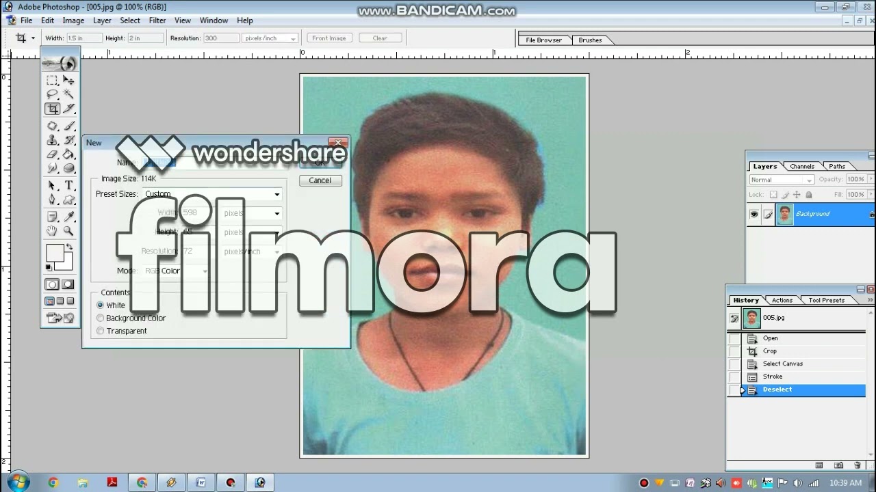
Task: Open the Brushes palette tab
Action: coord(590,40)
